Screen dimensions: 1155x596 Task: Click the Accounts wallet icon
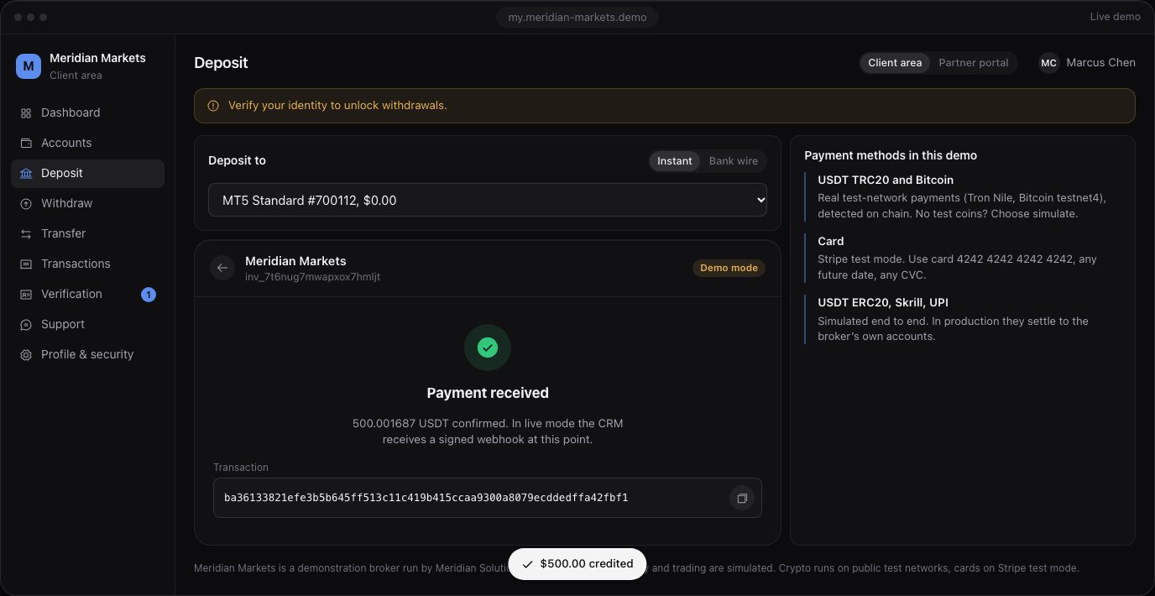coord(26,144)
